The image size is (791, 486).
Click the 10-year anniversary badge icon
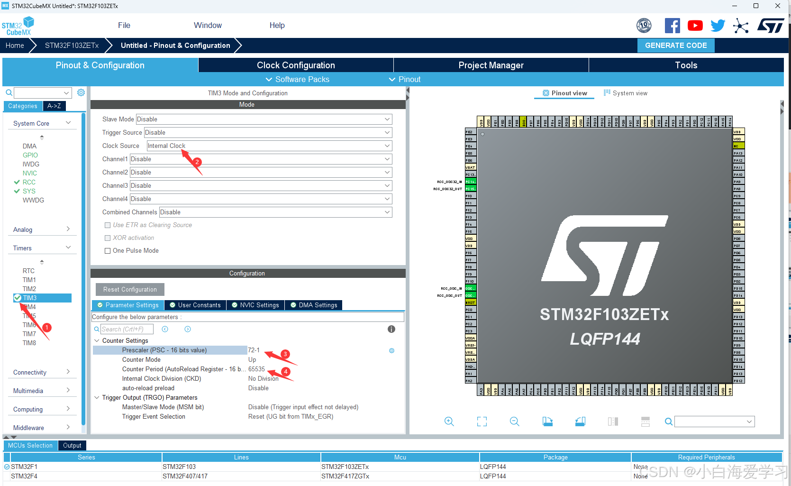[x=644, y=26]
